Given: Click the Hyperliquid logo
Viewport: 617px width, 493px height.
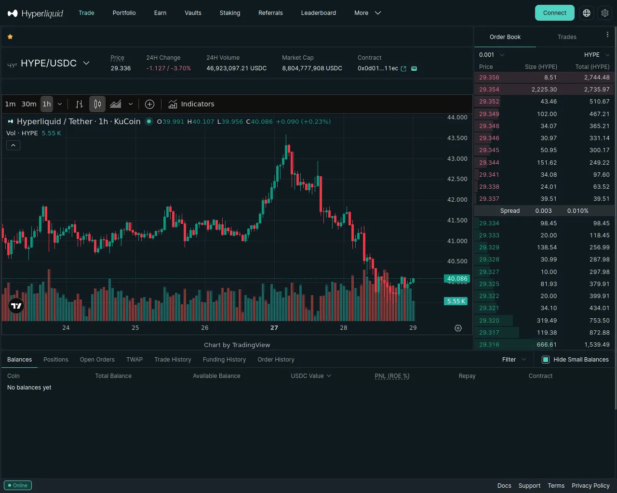Looking at the screenshot, I should coord(35,13).
